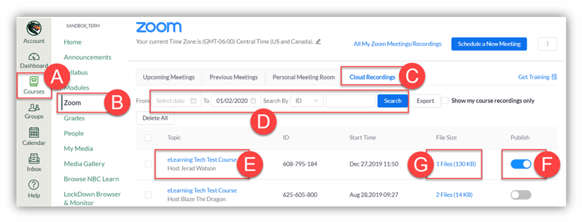Open the 1 Files (130 KB) link
This screenshot has width=582, height=222.
click(x=456, y=164)
